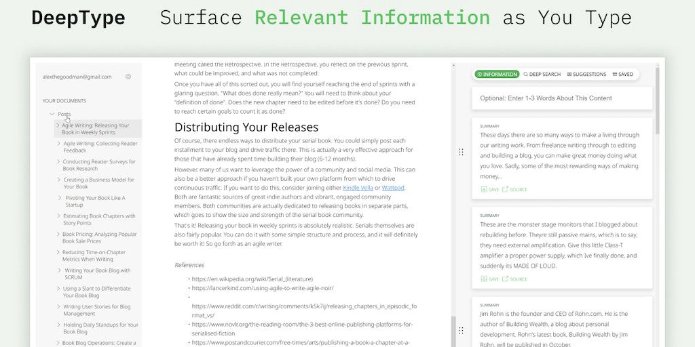The width and height of the screenshot is (695, 347).
Task: Click the lower panel drag handle dots
Action: (461, 331)
